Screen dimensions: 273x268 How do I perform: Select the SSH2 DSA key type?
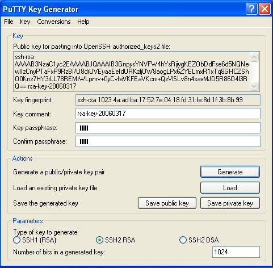pos(183,240)
